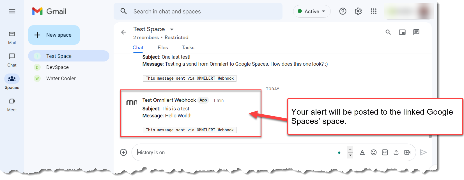Open the threads panel icon
The height and width of the screenshot is (180, 464).
(416, 32)
